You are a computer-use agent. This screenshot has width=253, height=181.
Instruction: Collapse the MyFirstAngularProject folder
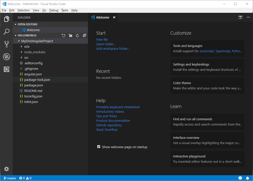(36, 41)
